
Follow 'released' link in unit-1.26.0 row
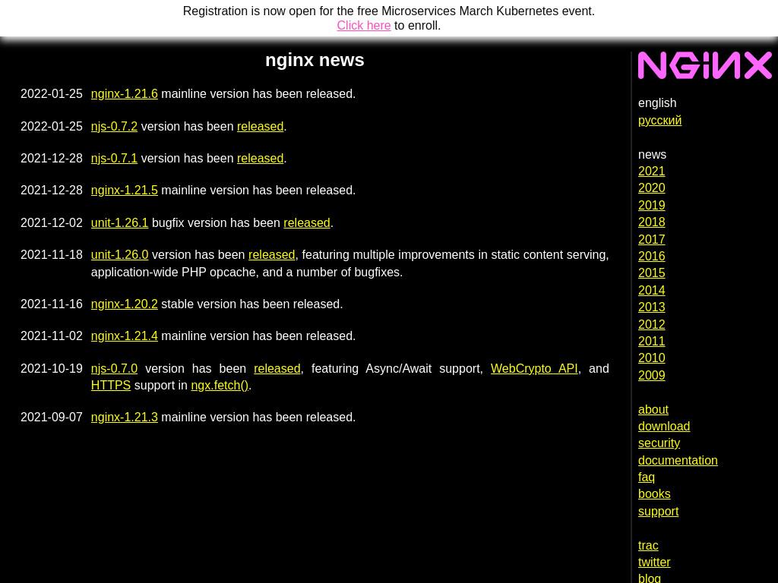pos(271,254)
